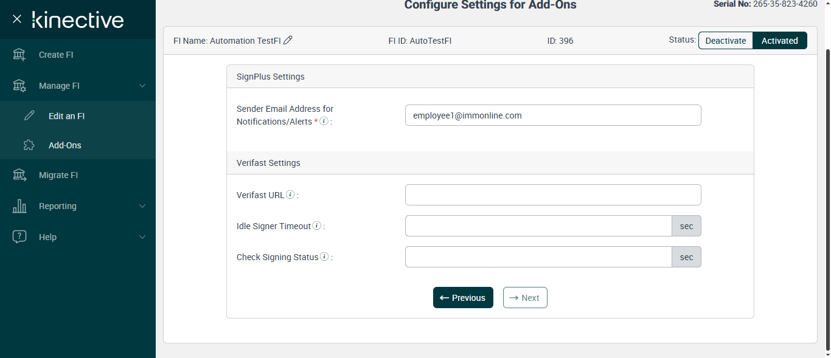The width and height of the screenshot is (831, 358).
Task: Focus the Verifast URL input field
Action: click(552, 195)
